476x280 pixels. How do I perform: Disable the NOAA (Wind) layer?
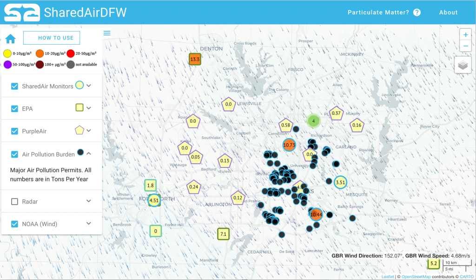coord(14,224)
